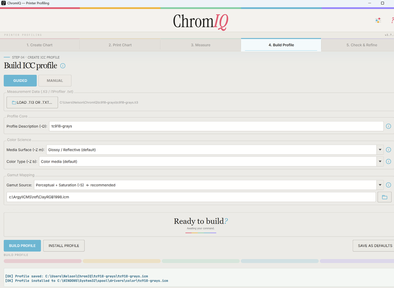Click the blue build progress segment

(280, 261)
